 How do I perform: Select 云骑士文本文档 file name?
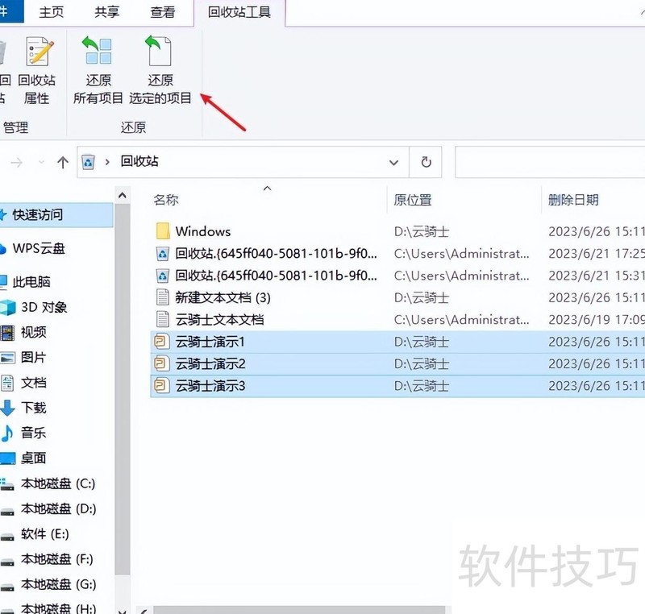coord(219,319)
